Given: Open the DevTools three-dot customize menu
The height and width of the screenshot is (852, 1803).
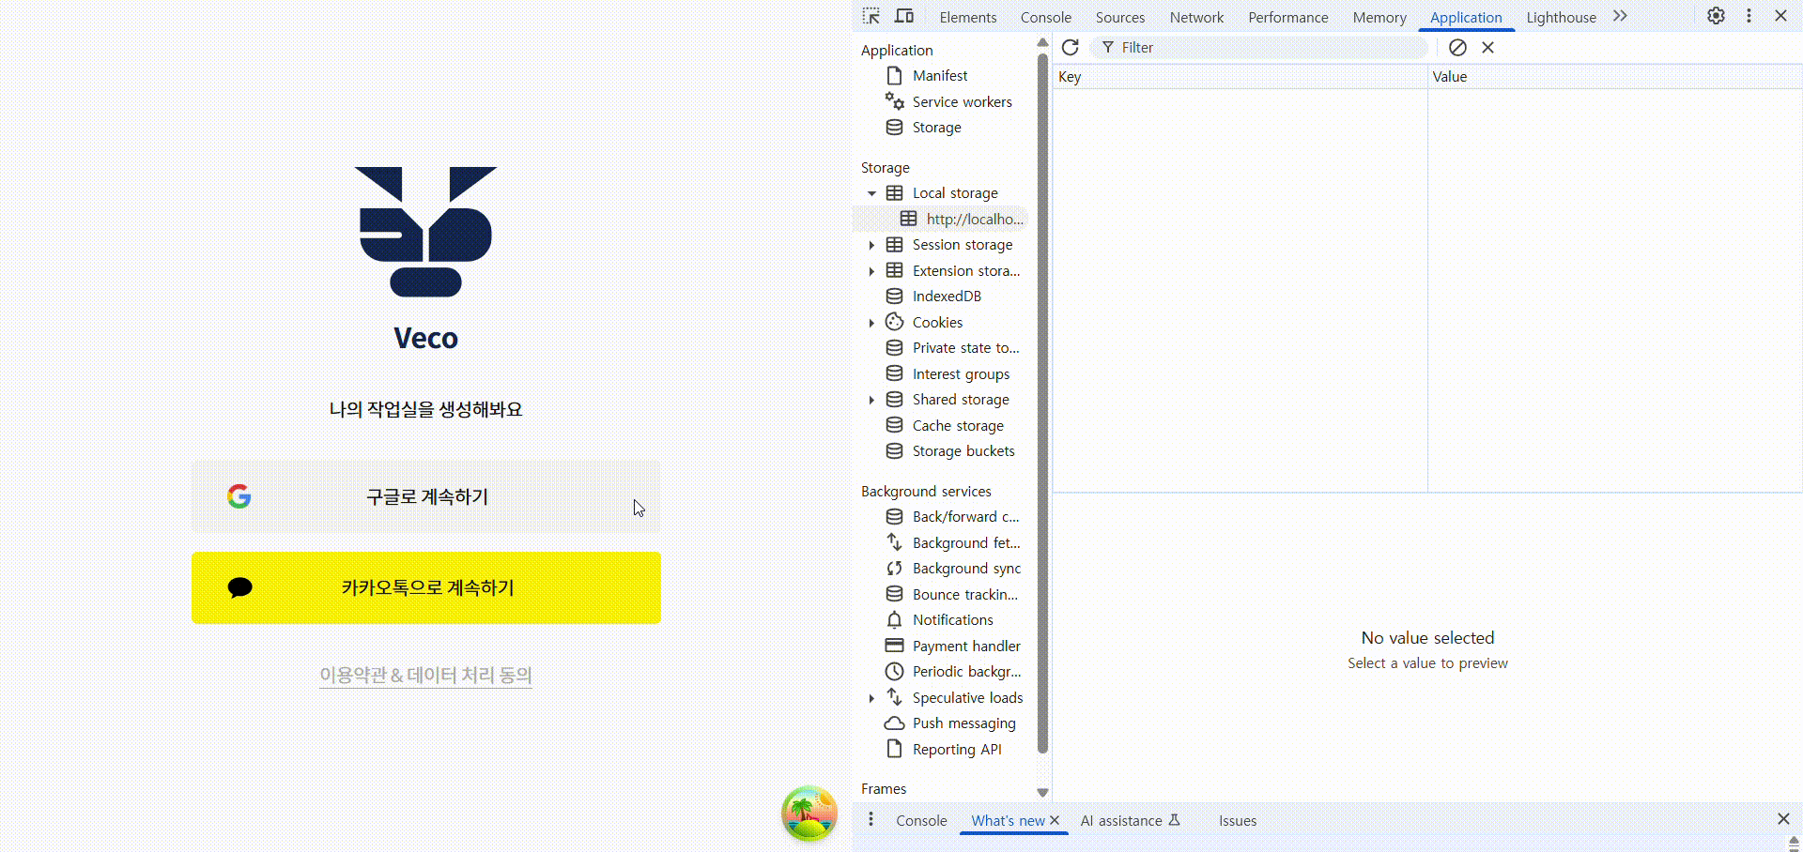Looking at the screenshot, I should pos(1749,16).
